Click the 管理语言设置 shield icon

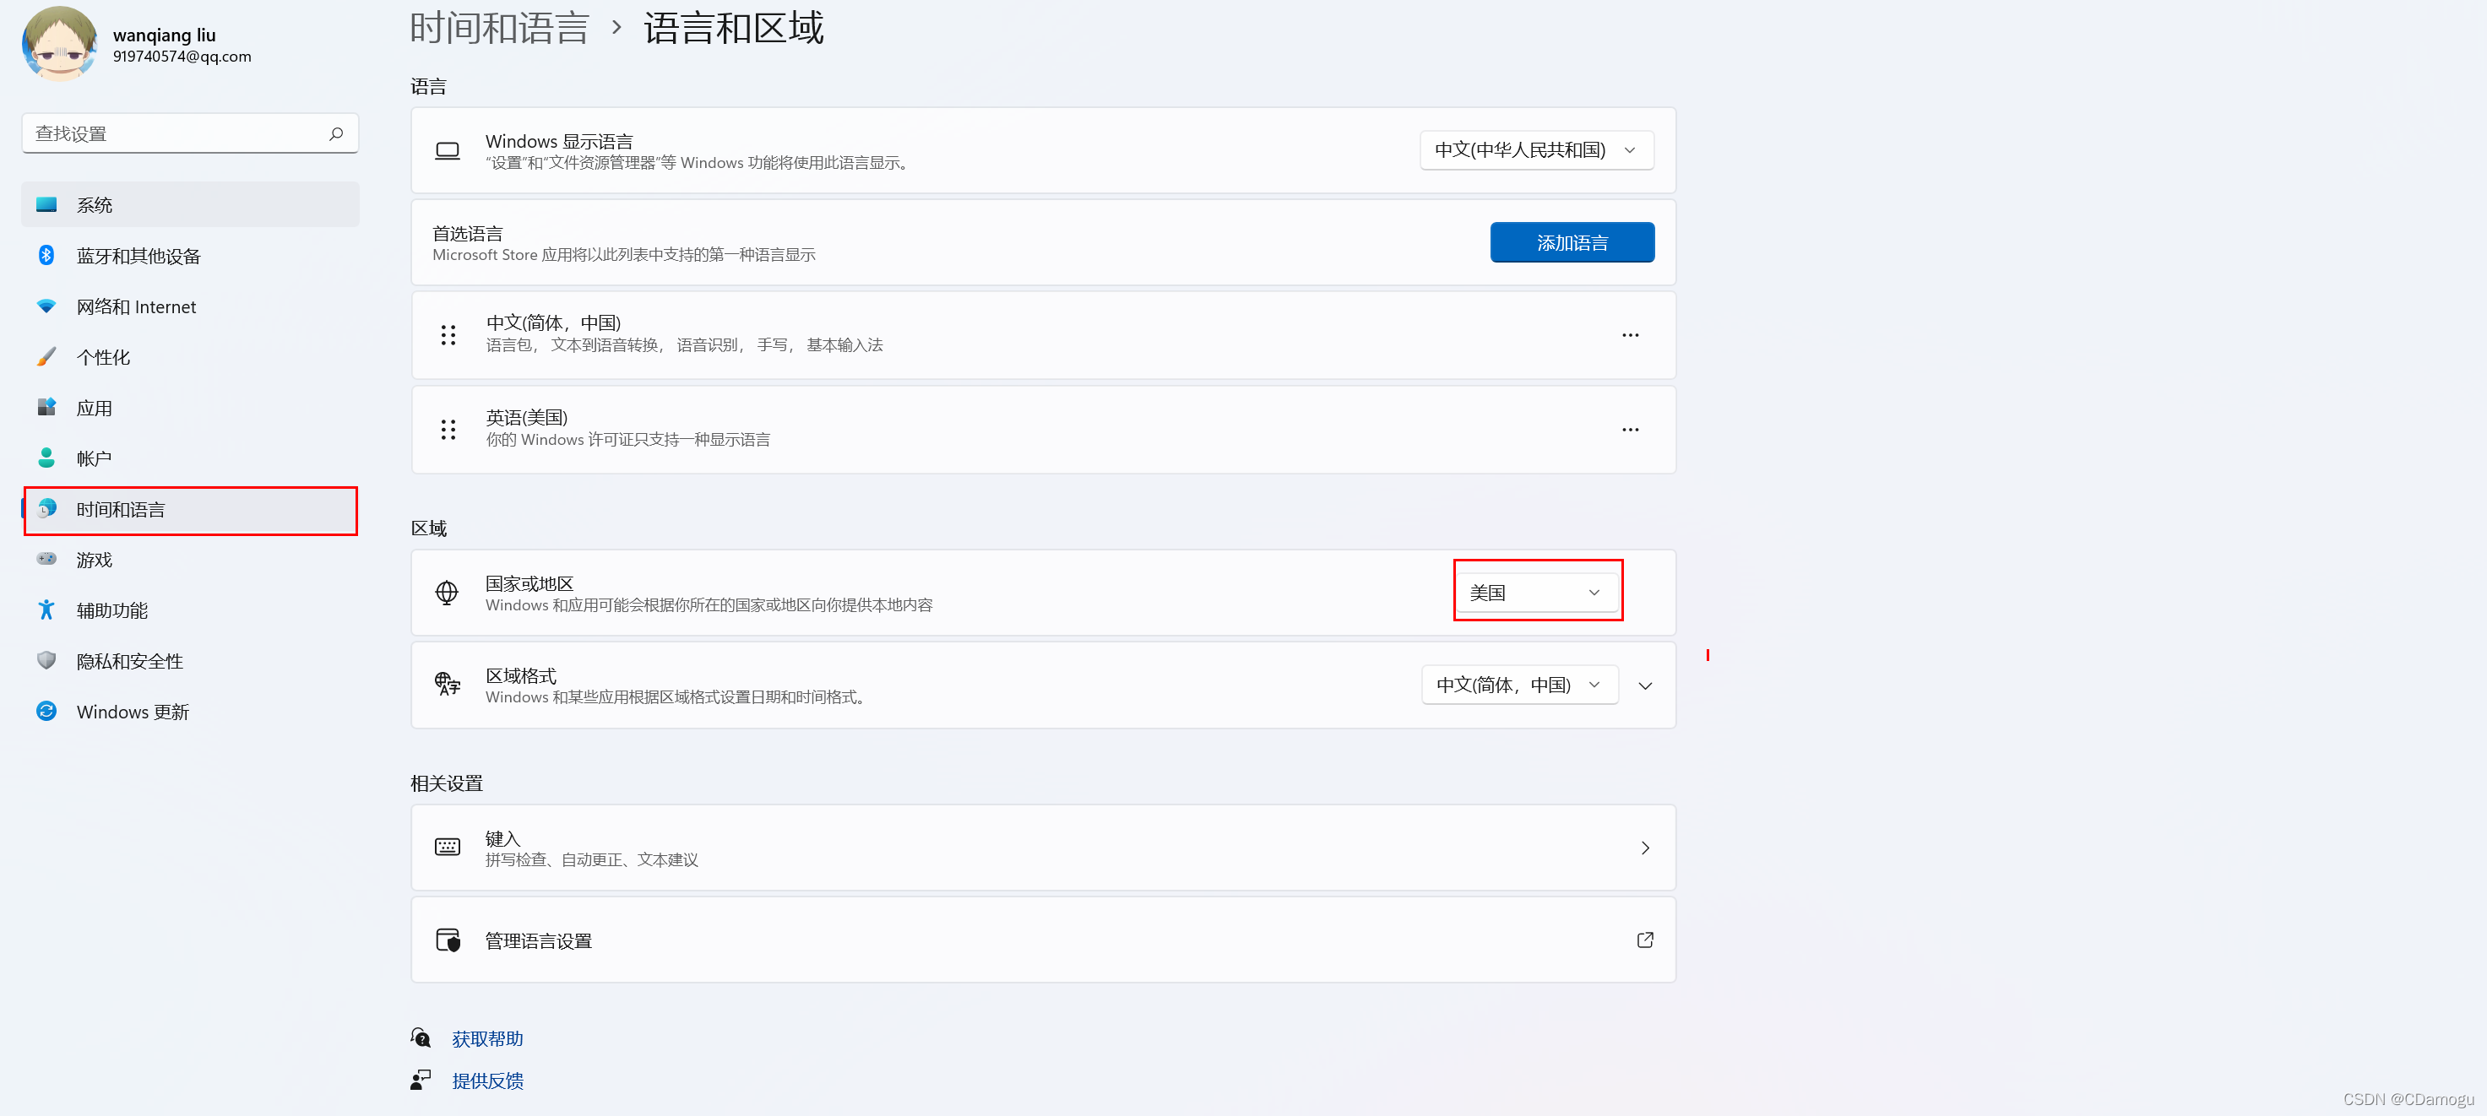[448, 940]
